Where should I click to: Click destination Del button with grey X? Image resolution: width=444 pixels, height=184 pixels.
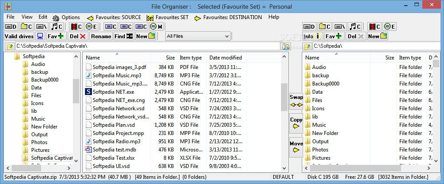point(356,36)
